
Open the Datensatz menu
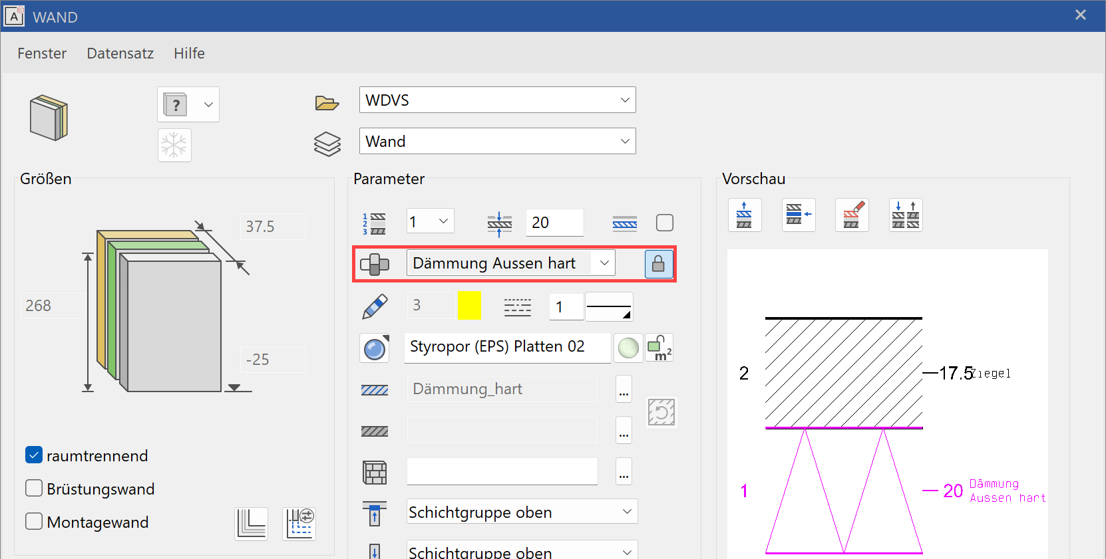(x=120, y=53)
